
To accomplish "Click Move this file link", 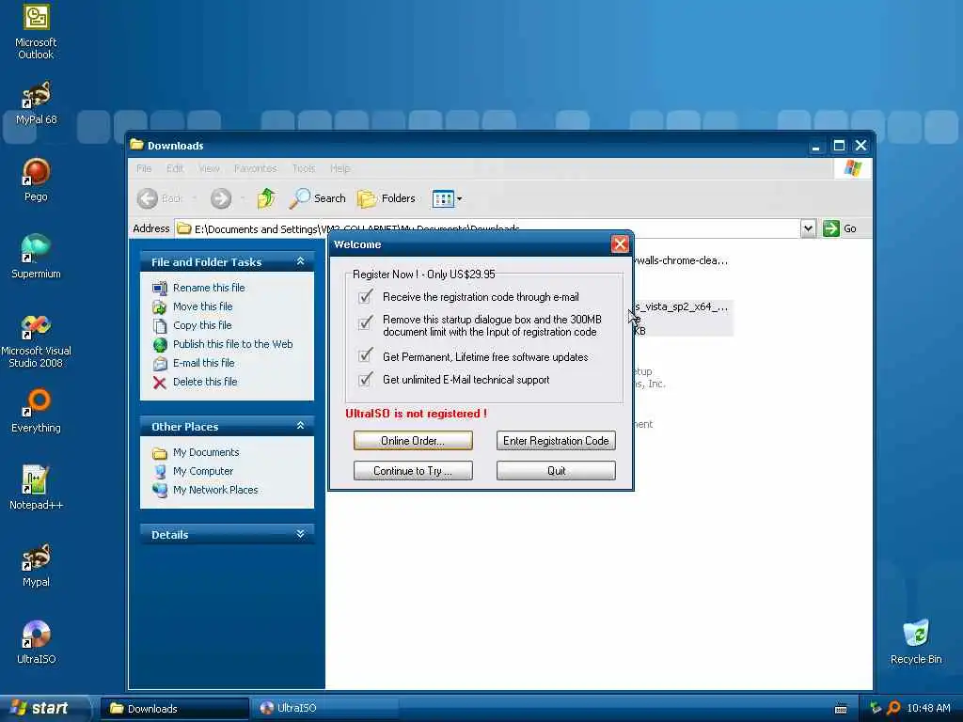I will 203,306.
